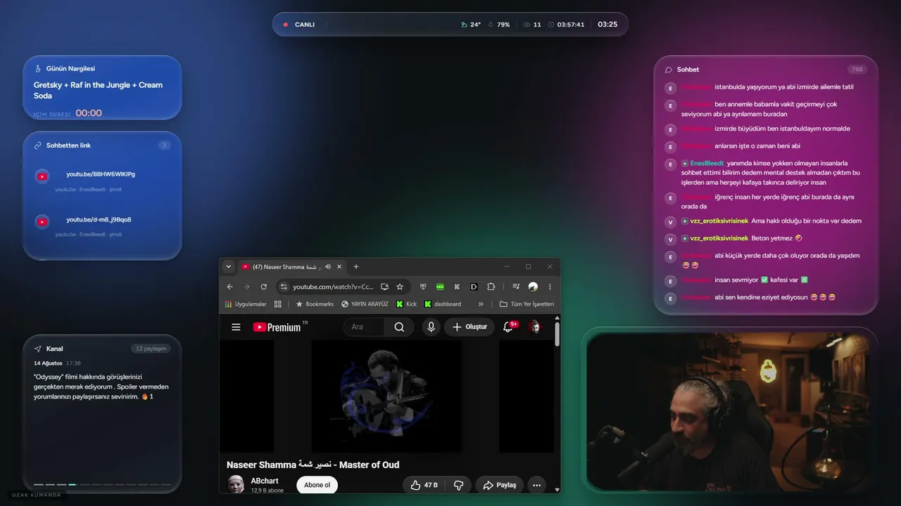The height and width of the screenshot is (506, 901).
Task: Click the YouTube Ara search field
Action: coord(364,327)
